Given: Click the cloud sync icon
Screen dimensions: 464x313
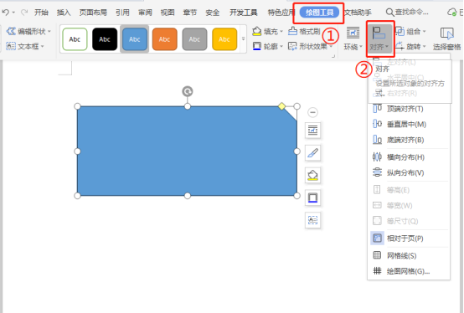Looking at the screenshot, I should coord(452,12).
